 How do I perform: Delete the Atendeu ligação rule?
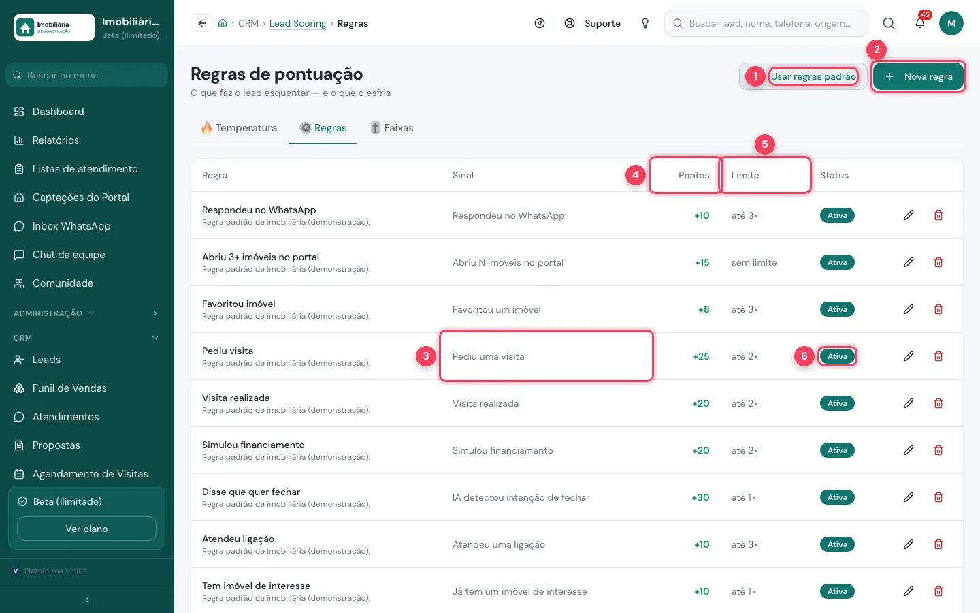[x=938, y=544]
